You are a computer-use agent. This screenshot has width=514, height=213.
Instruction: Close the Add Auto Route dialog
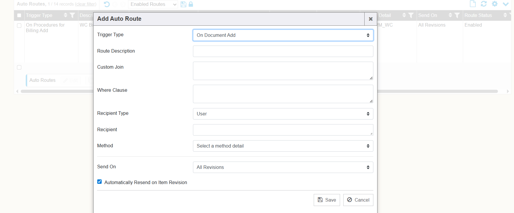(x=370, y=19)
